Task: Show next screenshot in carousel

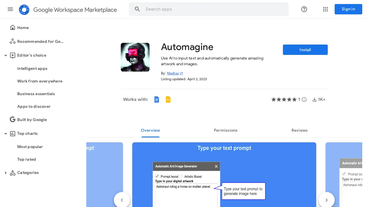Action: [327, 200]
